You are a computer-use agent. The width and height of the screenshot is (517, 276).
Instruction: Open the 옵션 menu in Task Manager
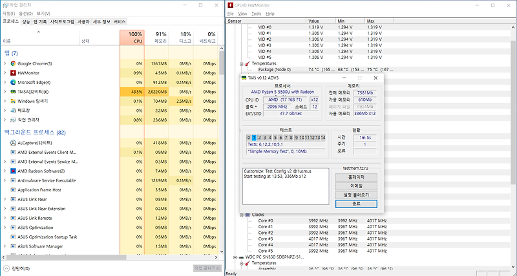pos(26,14)
